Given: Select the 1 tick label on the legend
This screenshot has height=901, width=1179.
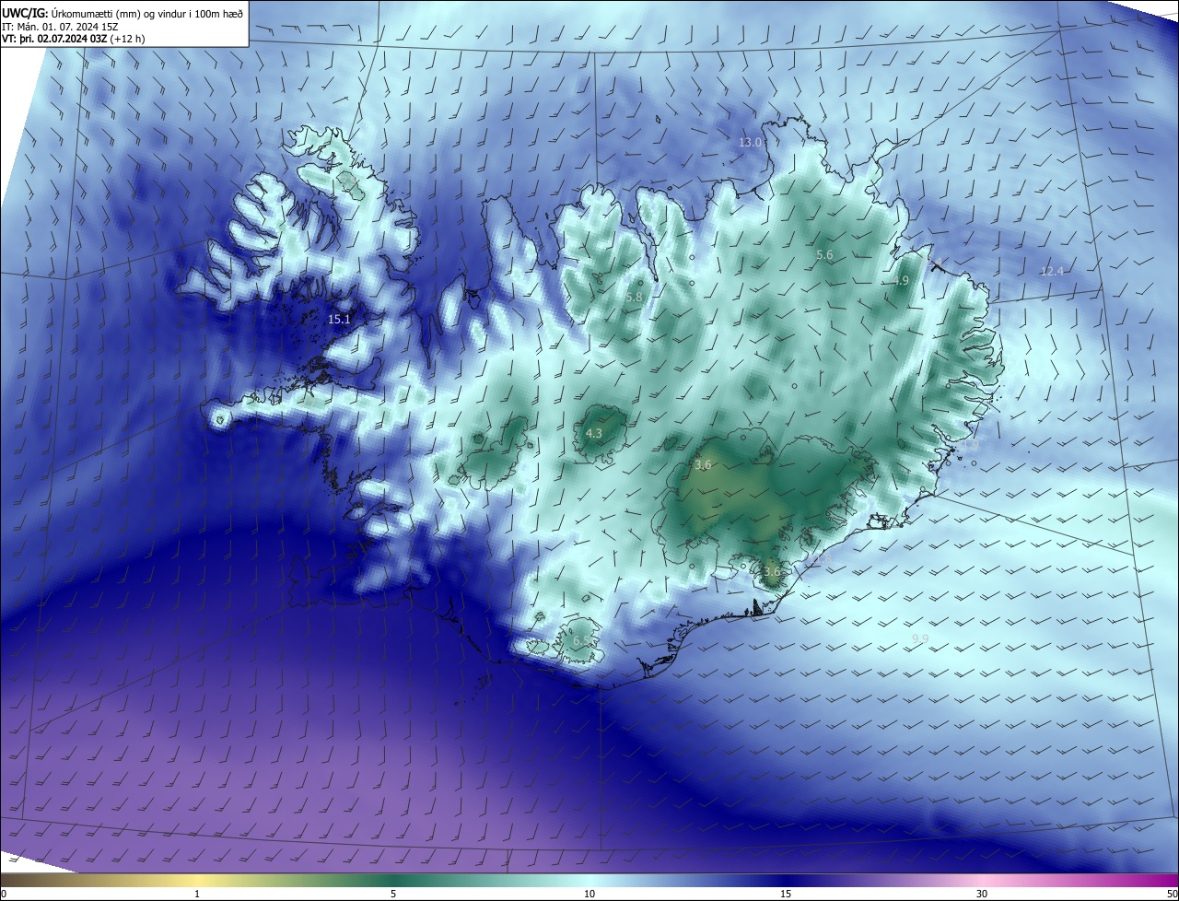Looking at the screenshot, I should (197, 894).
